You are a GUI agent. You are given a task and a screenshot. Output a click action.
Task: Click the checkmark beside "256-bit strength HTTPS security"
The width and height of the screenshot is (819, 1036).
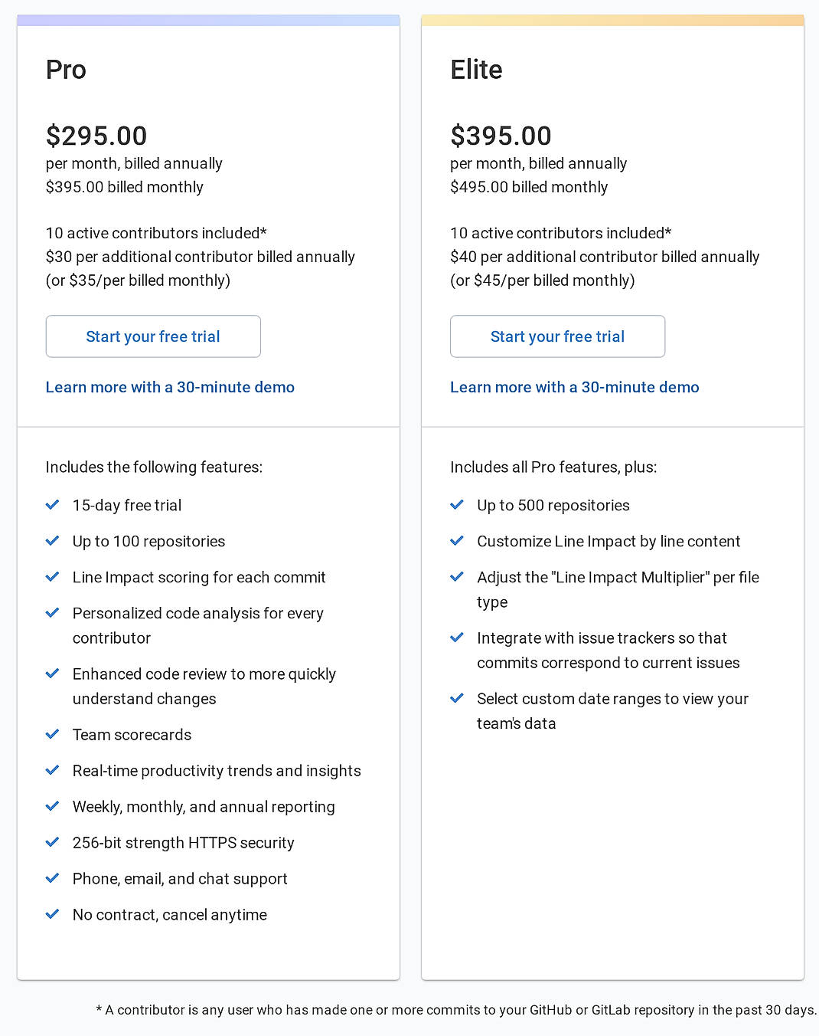[53, 842]
